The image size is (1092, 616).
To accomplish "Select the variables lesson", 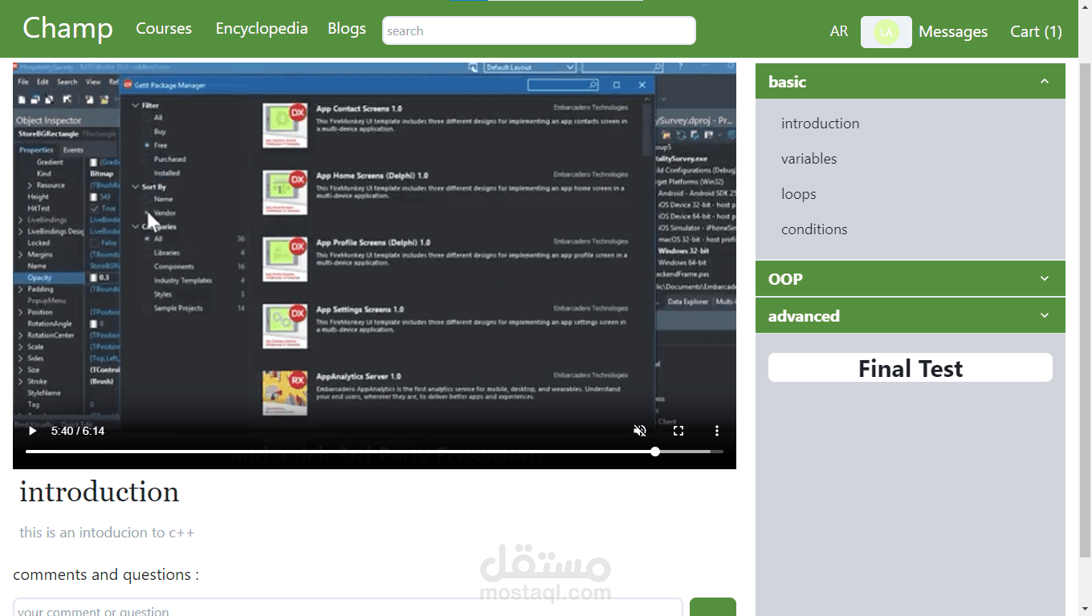I will (809, 159).
